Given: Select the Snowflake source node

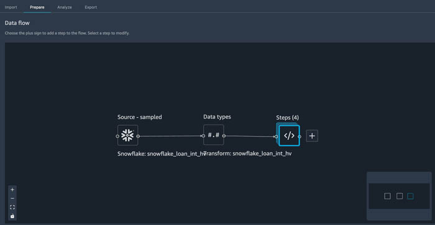Looking at the screenshot, I should click(x=127, y=135).
